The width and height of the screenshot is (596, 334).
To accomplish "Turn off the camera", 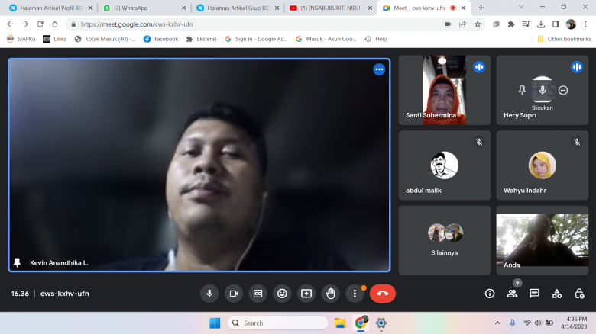I will click(234, 294).
